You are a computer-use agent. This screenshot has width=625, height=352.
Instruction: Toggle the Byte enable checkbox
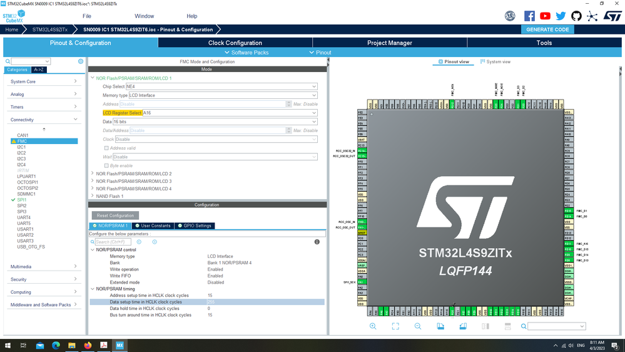click(106, 165)
